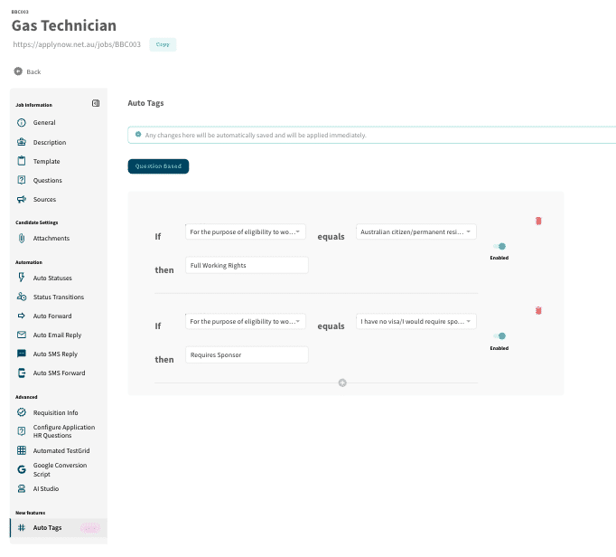616x557 pixels.
Task: Open AI Studio from sidebar
Action: tap(47, 489)
